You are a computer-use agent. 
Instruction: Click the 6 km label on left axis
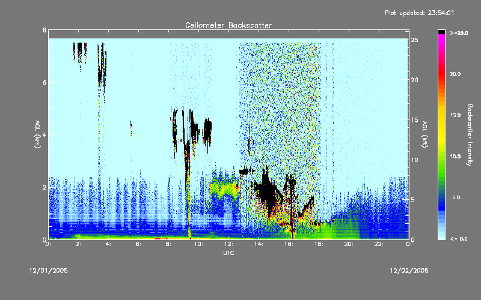point(44,82)
